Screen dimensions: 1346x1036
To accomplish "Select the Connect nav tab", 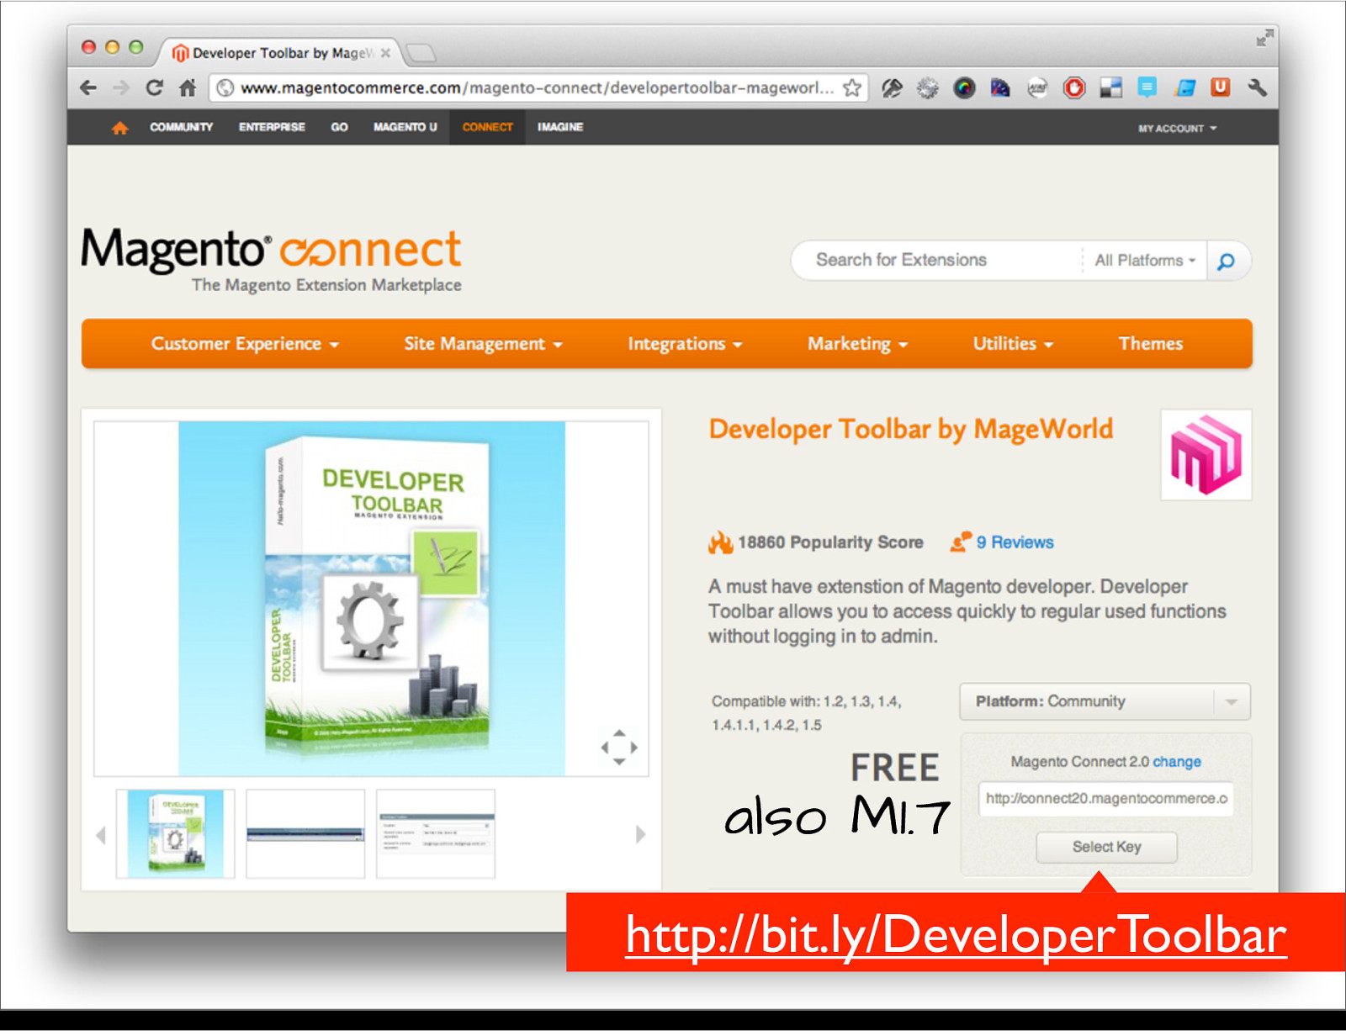I will pyautogui.click(x=487, y=127).
